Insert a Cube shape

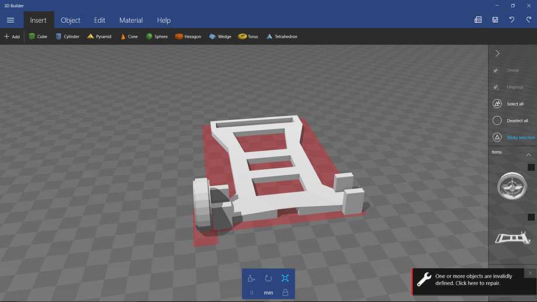point(38,36)
